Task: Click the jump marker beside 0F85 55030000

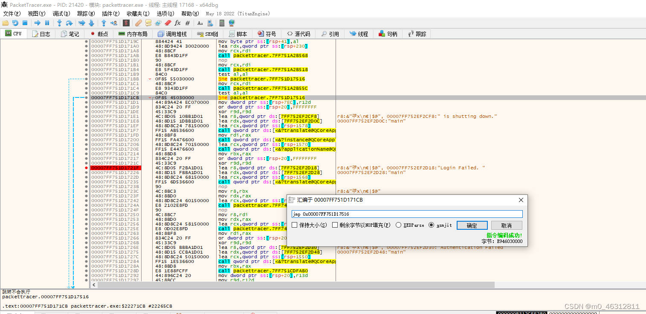Action: click(150, 79)
